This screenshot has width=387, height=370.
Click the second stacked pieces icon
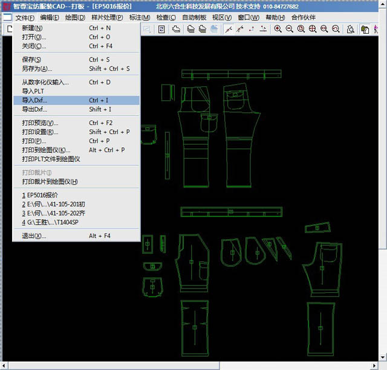coord(203,29)
